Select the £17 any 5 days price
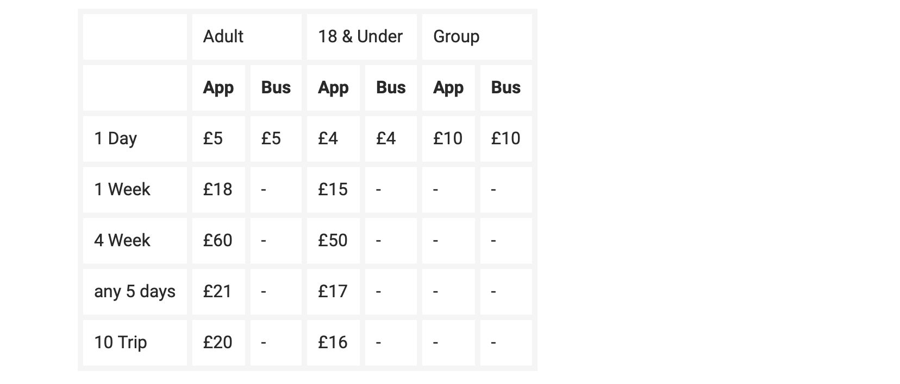900x384 pixels. tap(333, 291)
